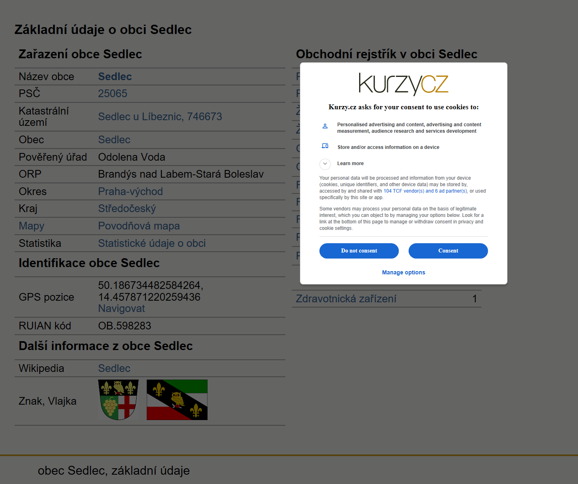Click the Obchodní rejstřík v obci Sedlec heading
This screenshot has height=484, width=578.
pyautogui.click(x=386, y=54)
